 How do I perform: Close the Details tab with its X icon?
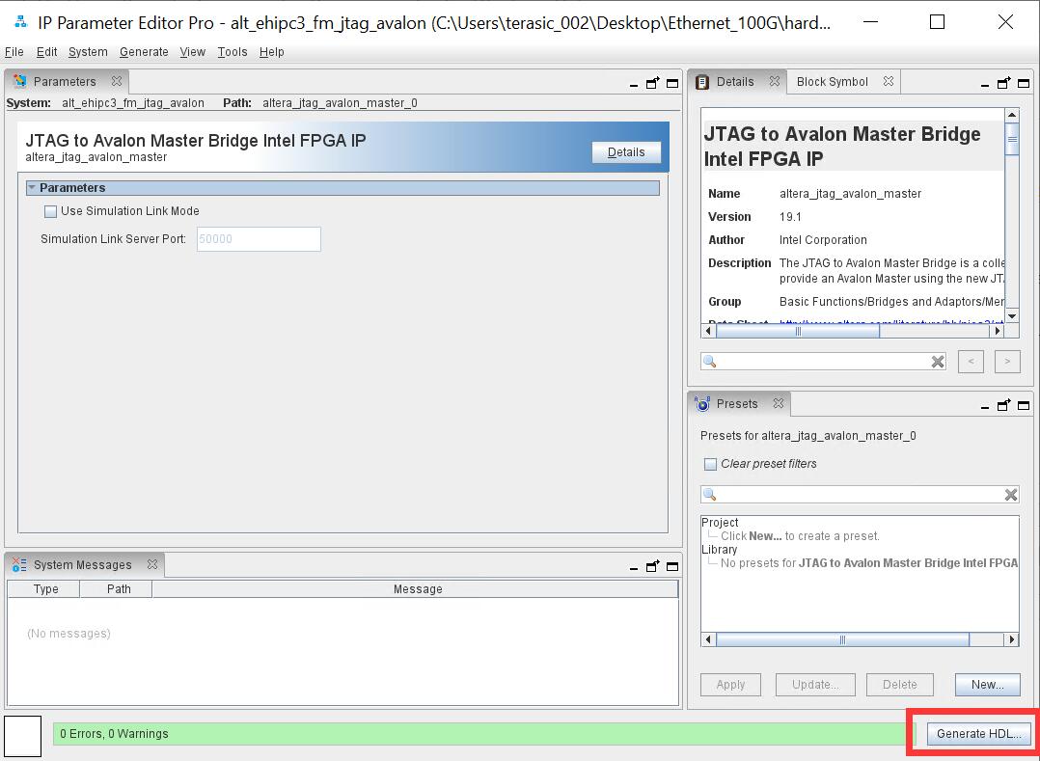tap(774, 82)
